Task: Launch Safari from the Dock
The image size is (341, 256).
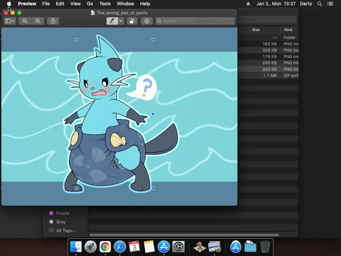Action: pos(120,247)
